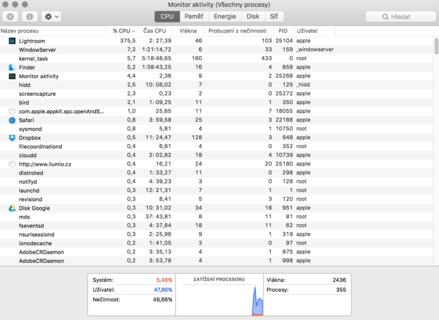This screenshot has width=439, height=320.
Task: Open the Disk tab
Action: (253, 17)
